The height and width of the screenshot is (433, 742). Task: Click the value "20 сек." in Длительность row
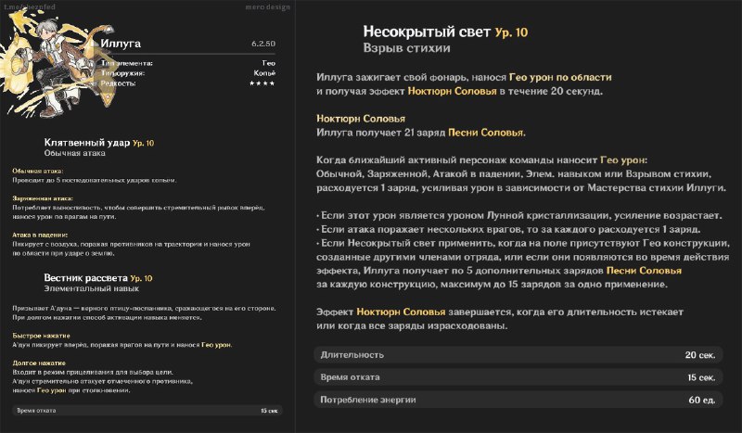tap(700, 355)
